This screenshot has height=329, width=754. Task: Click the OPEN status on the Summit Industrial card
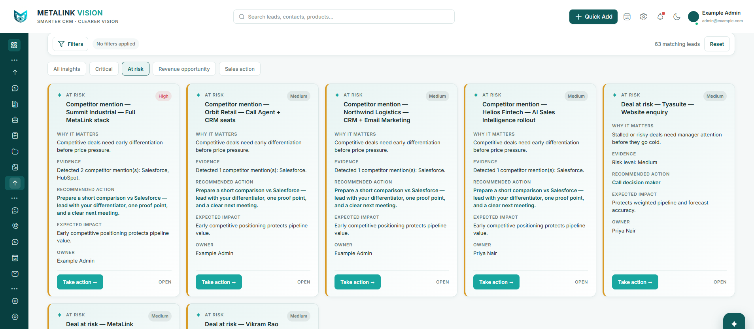tap(165, 282)
